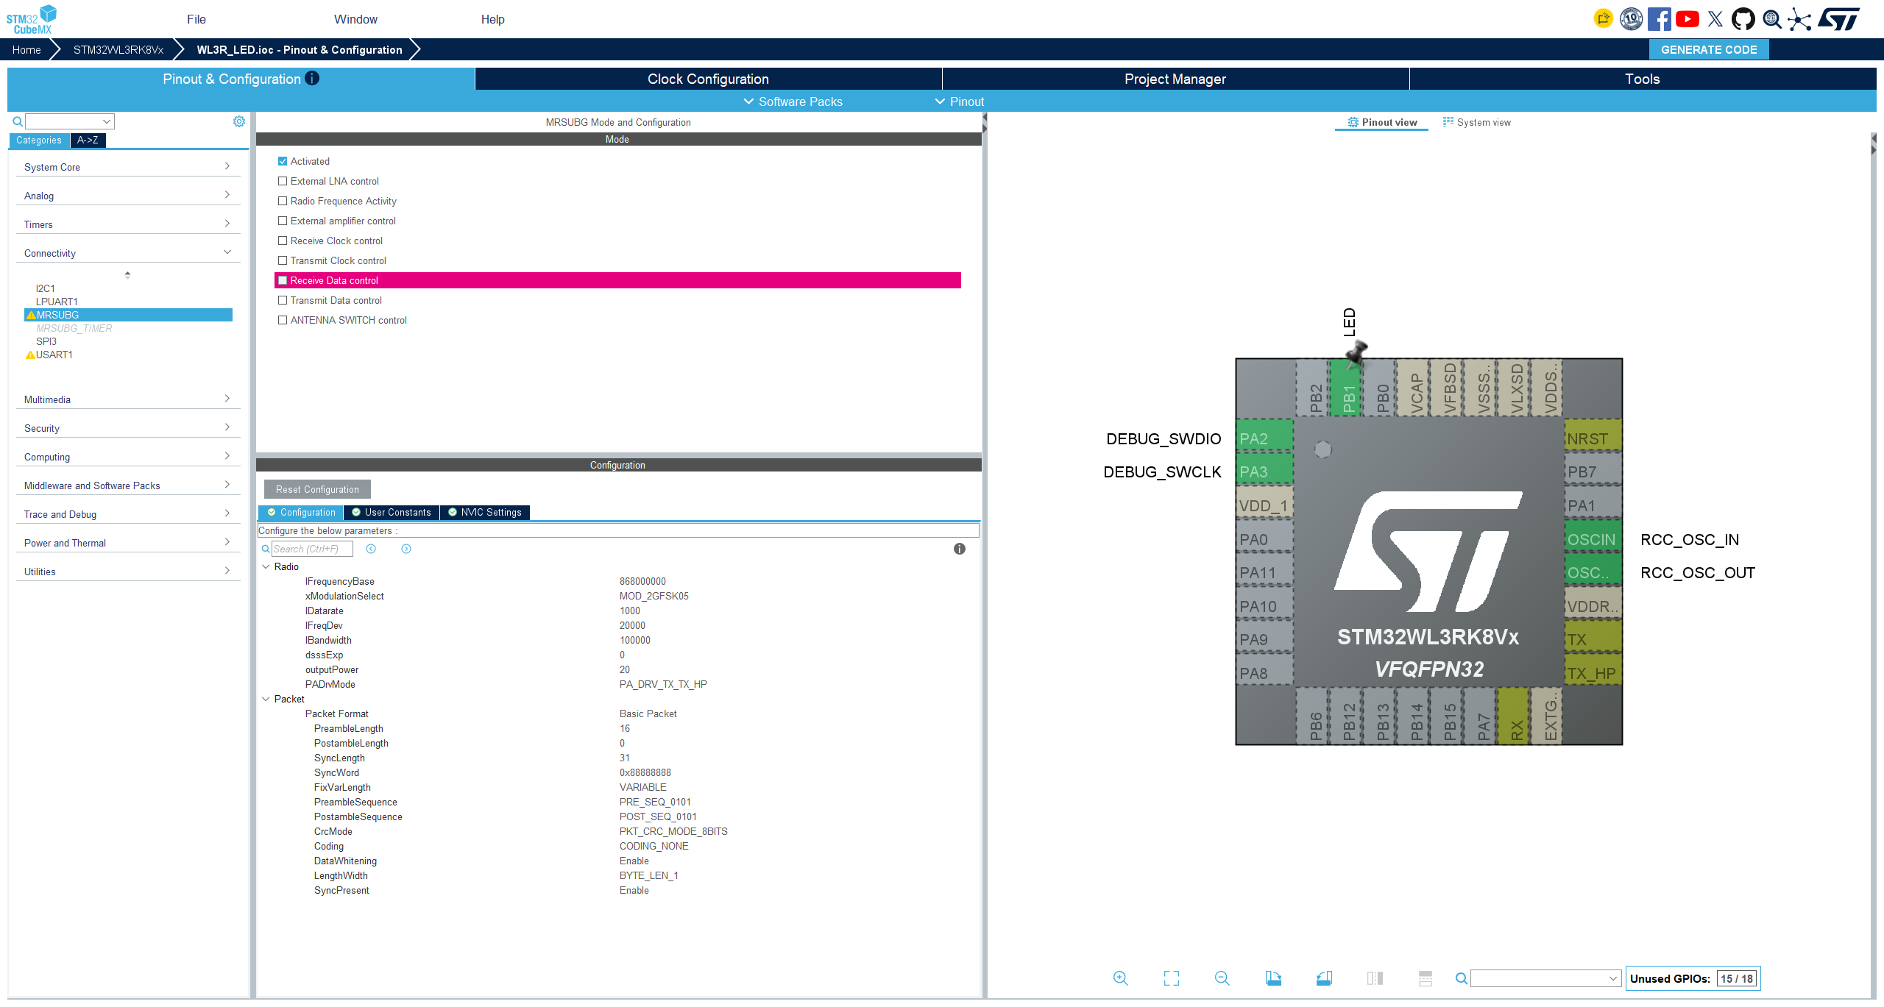The height and width of the screenshot is (1007, 1884).
Task: Collapse the Packet parameter group
Action: tap(266, 699)
